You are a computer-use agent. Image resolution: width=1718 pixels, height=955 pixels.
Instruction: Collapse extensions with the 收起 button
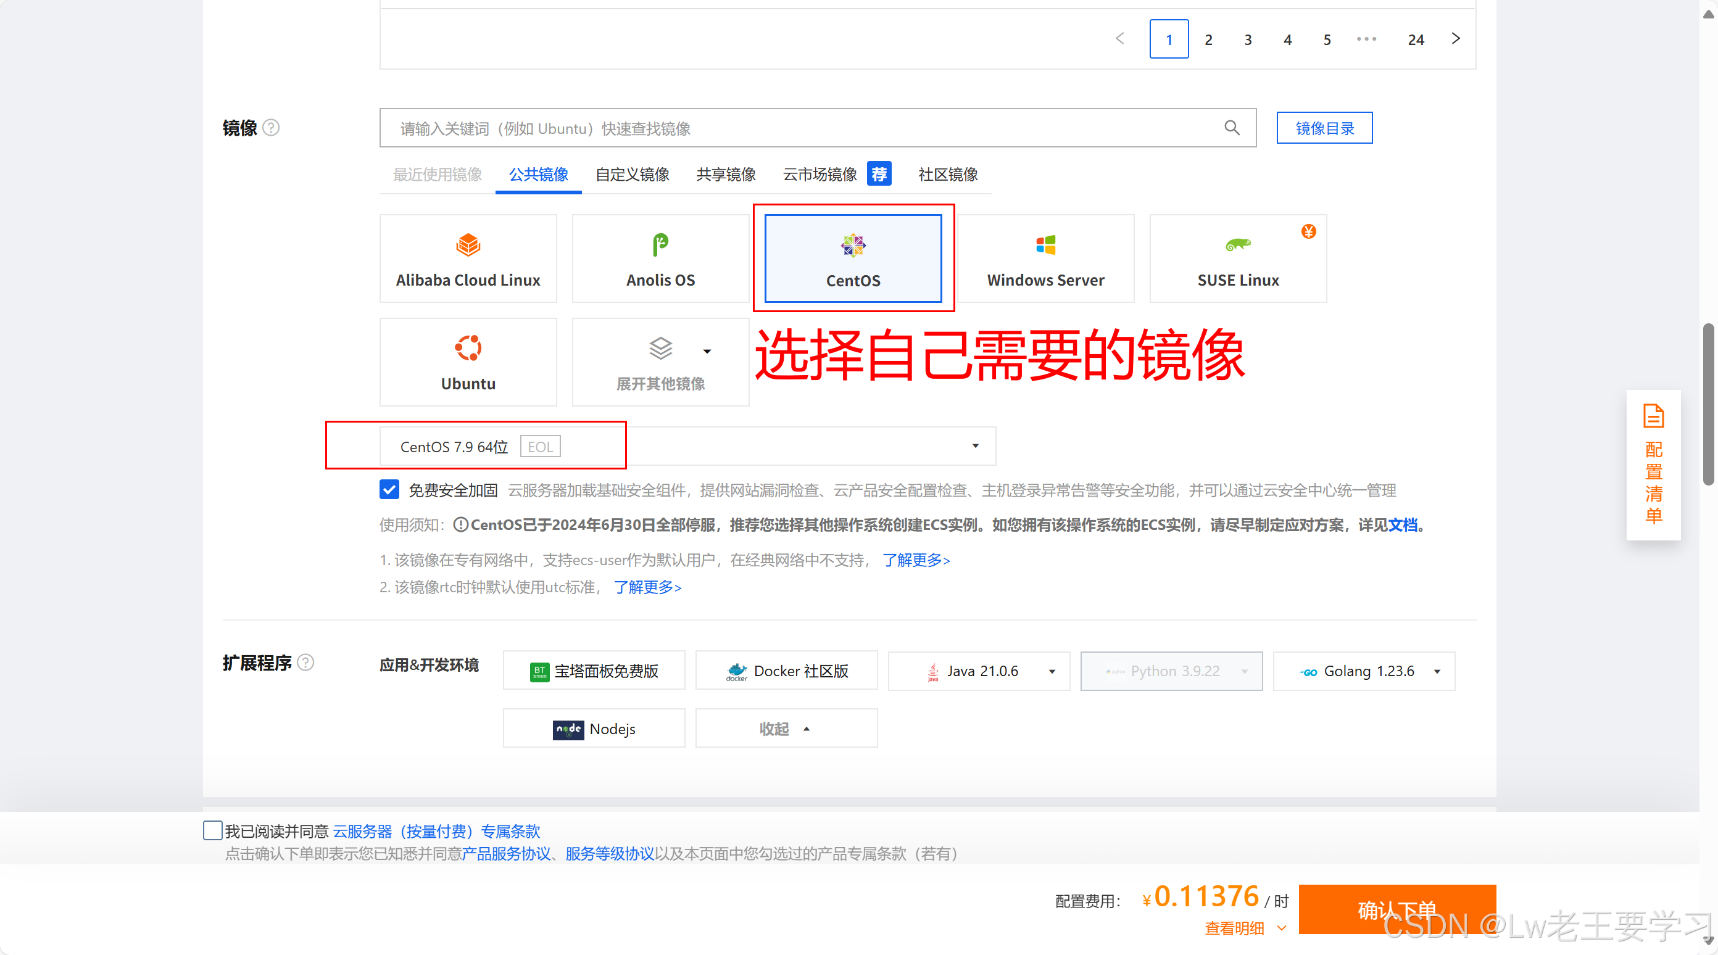(786, 728)
